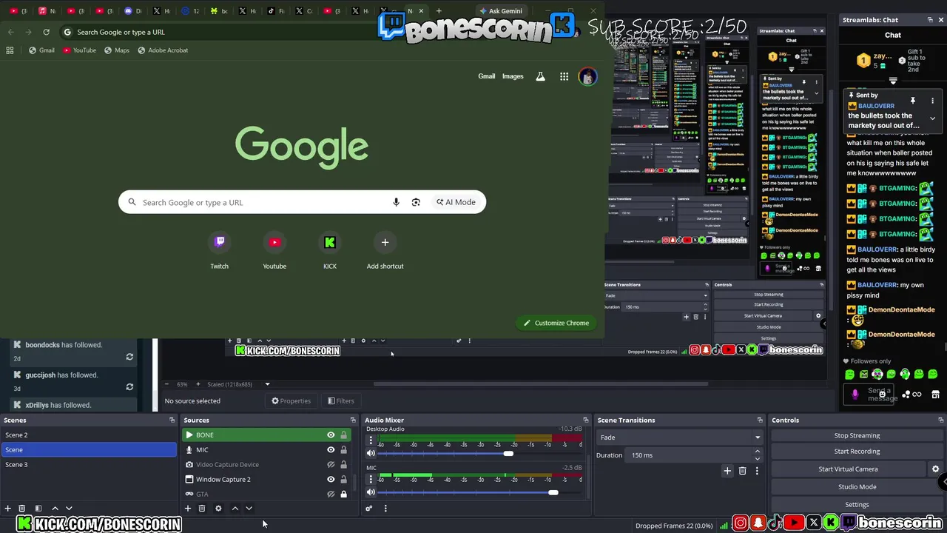Image resolution: width=947 pixels, height=533 pixels.
Task: Open Desktop Audio three-dot options
Action: tap(371, 440)
